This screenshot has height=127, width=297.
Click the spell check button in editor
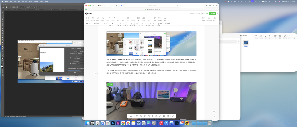click(x=168, y=24)
